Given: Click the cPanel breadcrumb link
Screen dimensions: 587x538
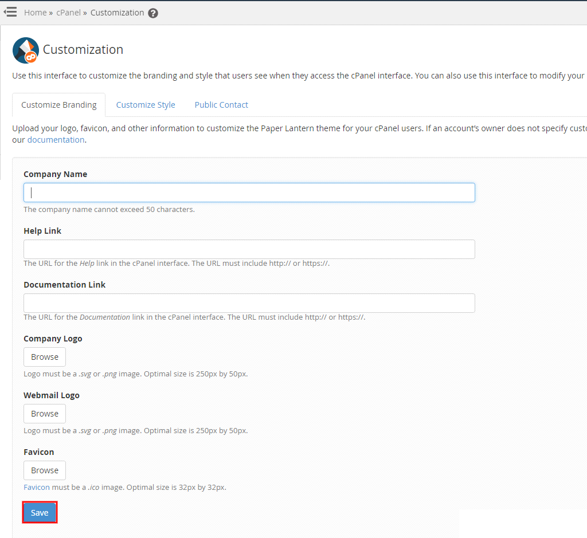Looking at the screenshot, I should 68,12.
